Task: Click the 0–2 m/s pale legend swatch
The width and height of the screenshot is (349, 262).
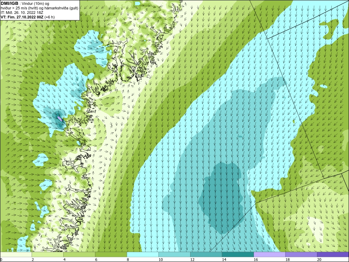Action: (x=16, y=254)
